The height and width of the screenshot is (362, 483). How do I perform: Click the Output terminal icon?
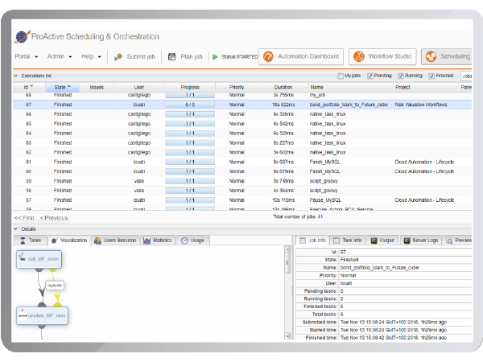(374, 241)
